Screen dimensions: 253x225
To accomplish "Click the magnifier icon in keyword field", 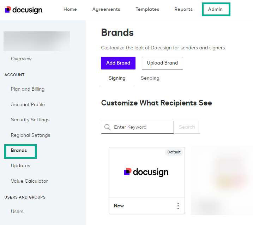I will pyautogui.click(x=107, y=127).
